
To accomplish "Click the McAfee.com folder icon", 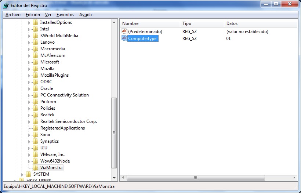I will pos(35,55).
